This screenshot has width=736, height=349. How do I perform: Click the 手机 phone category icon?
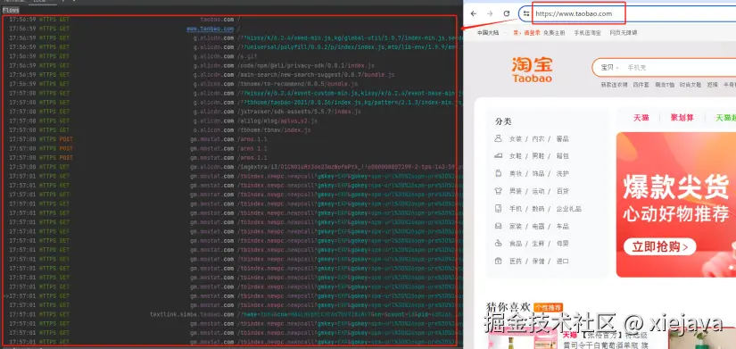click(499, 209)
